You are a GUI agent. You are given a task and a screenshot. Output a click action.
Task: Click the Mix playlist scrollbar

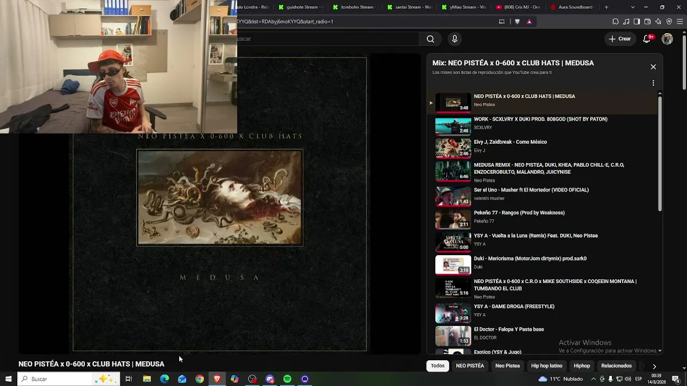[660, 153]
